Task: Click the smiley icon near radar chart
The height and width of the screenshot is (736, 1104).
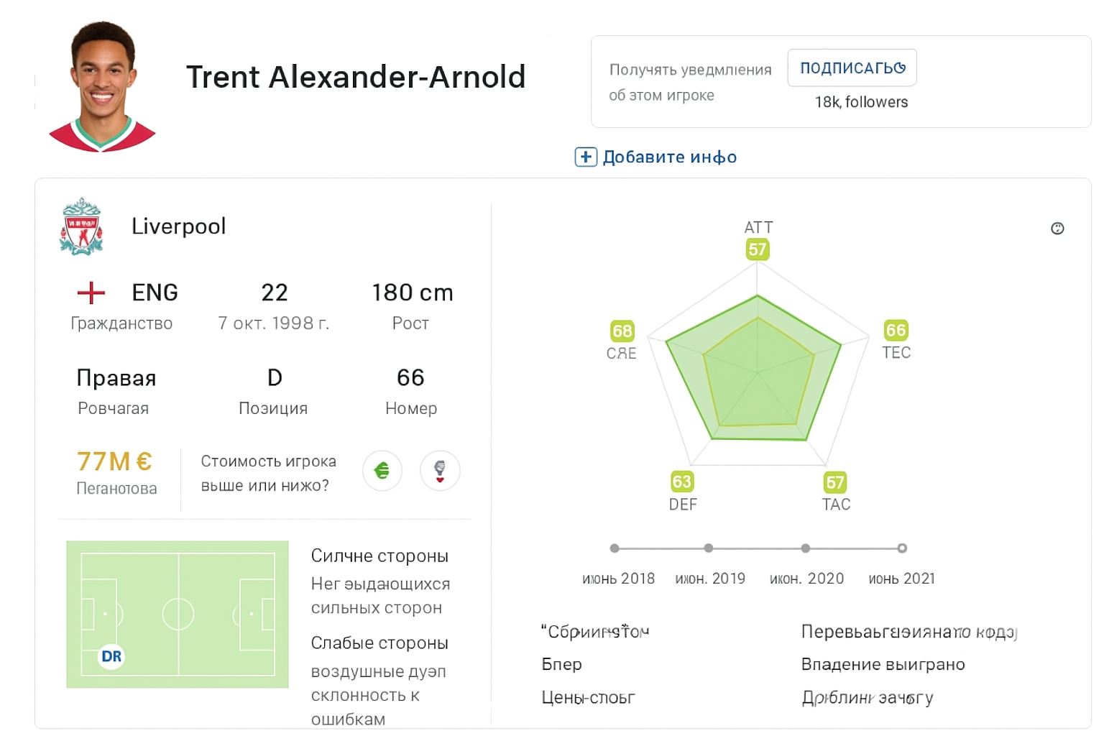Action: [1057, 229]
